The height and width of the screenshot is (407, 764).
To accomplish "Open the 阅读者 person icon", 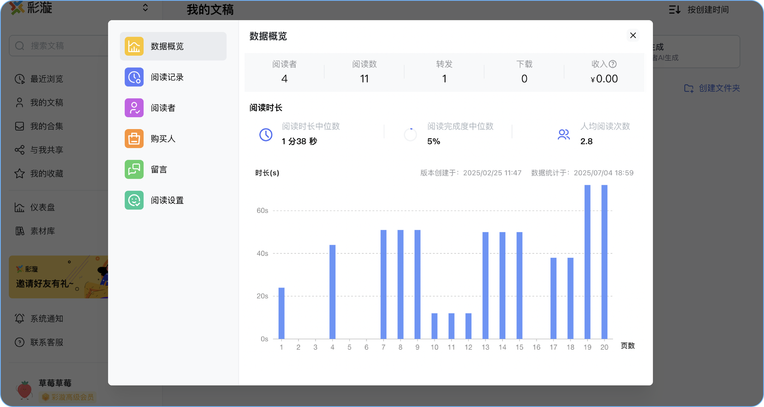I will pyautogui.click(x=134, y=108).
